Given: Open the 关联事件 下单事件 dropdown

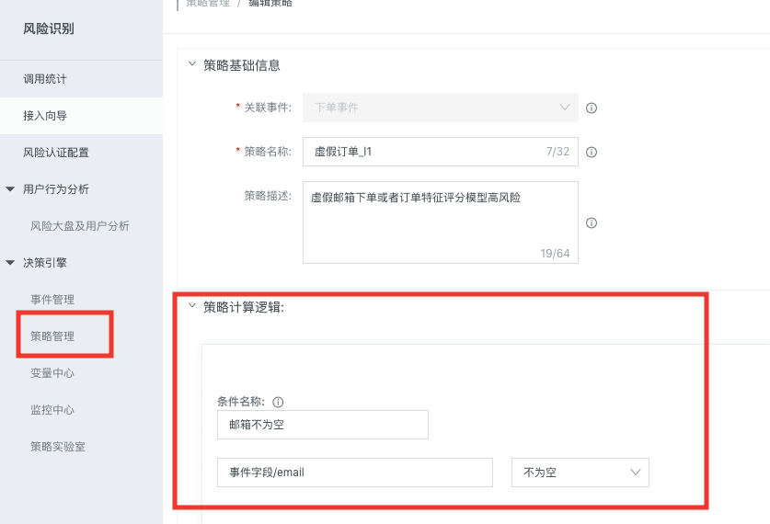Looking at the screenshot, I should pos(440,108).
